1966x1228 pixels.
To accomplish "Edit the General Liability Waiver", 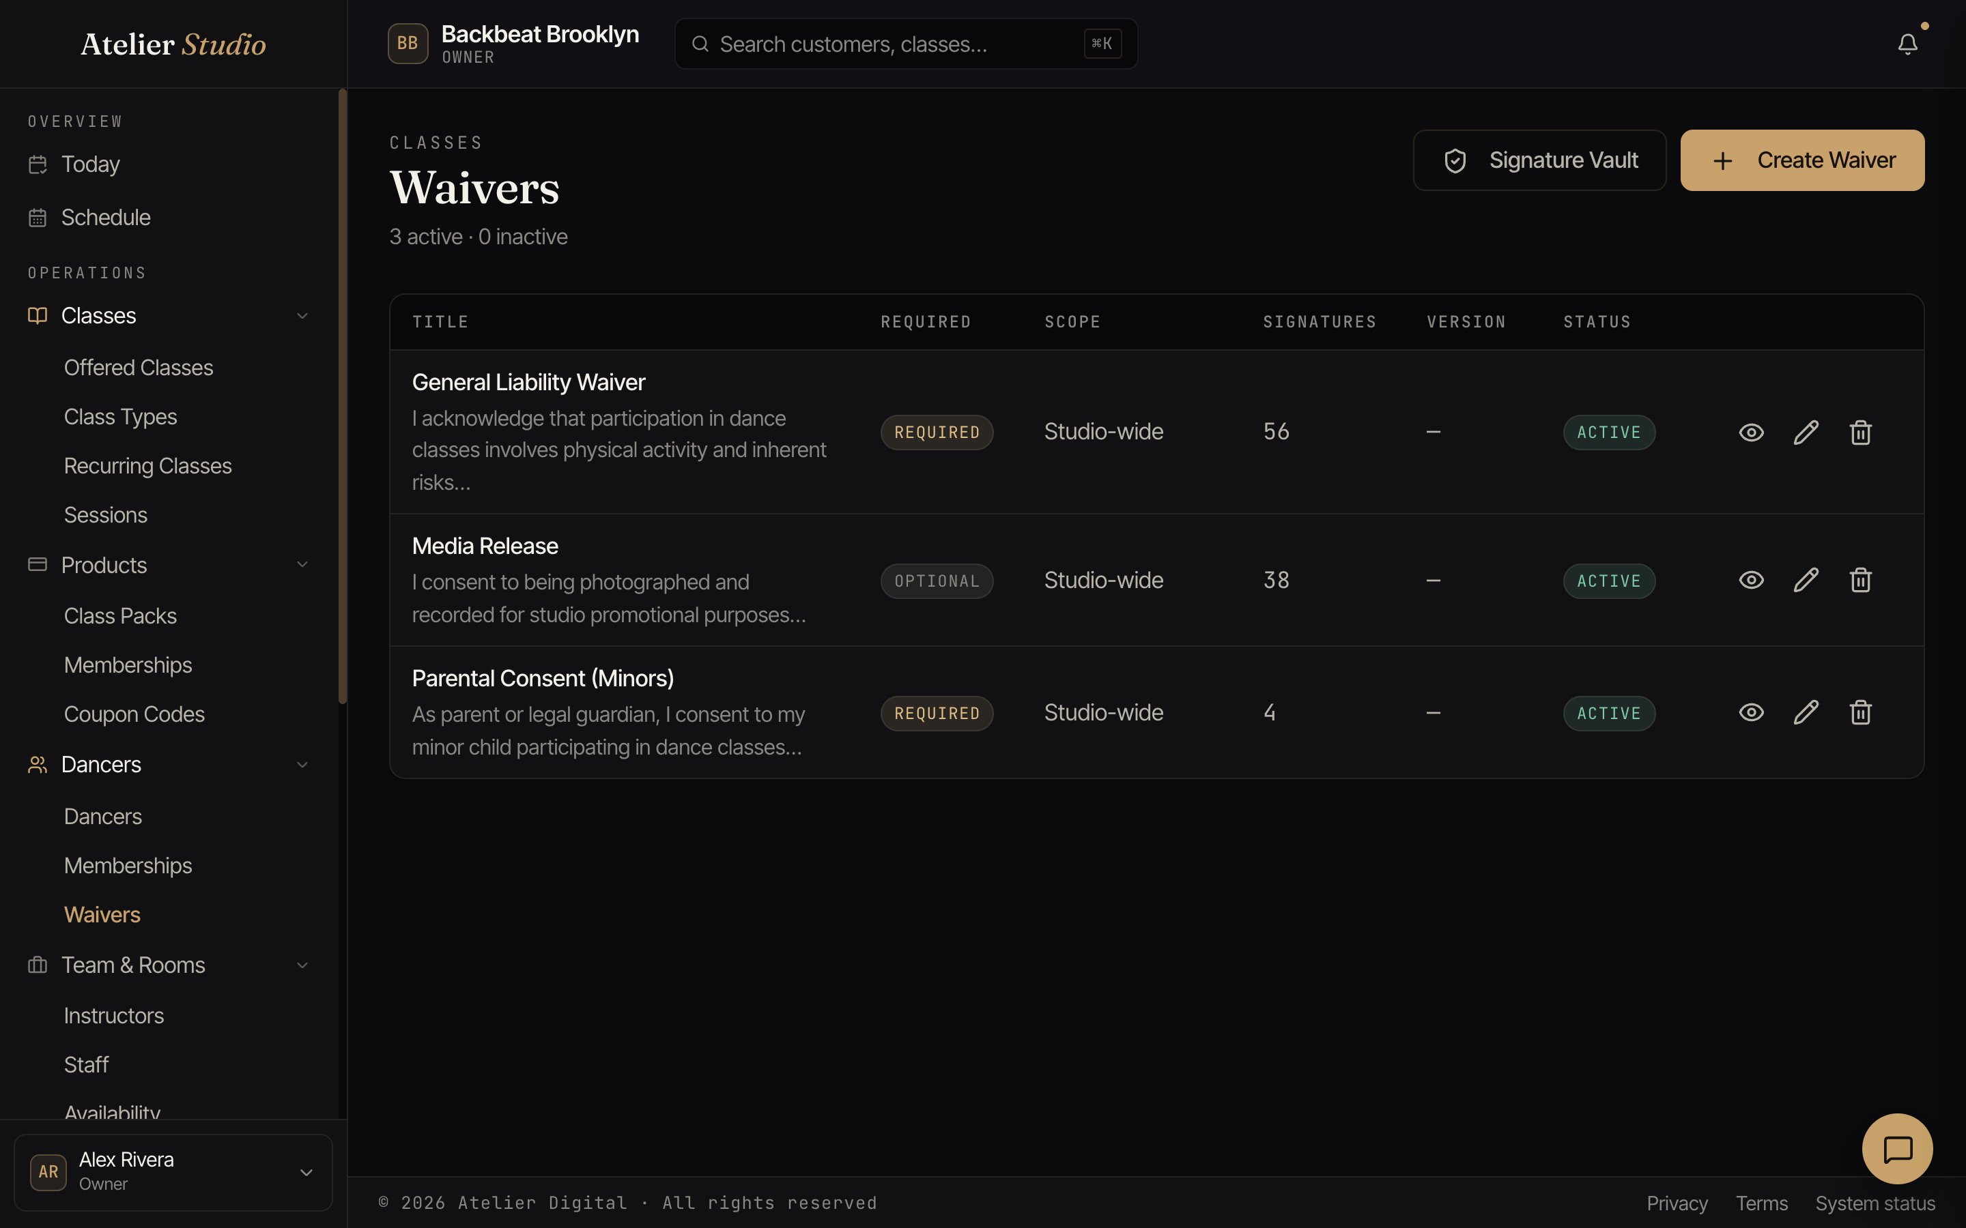I will (1806, 432).
